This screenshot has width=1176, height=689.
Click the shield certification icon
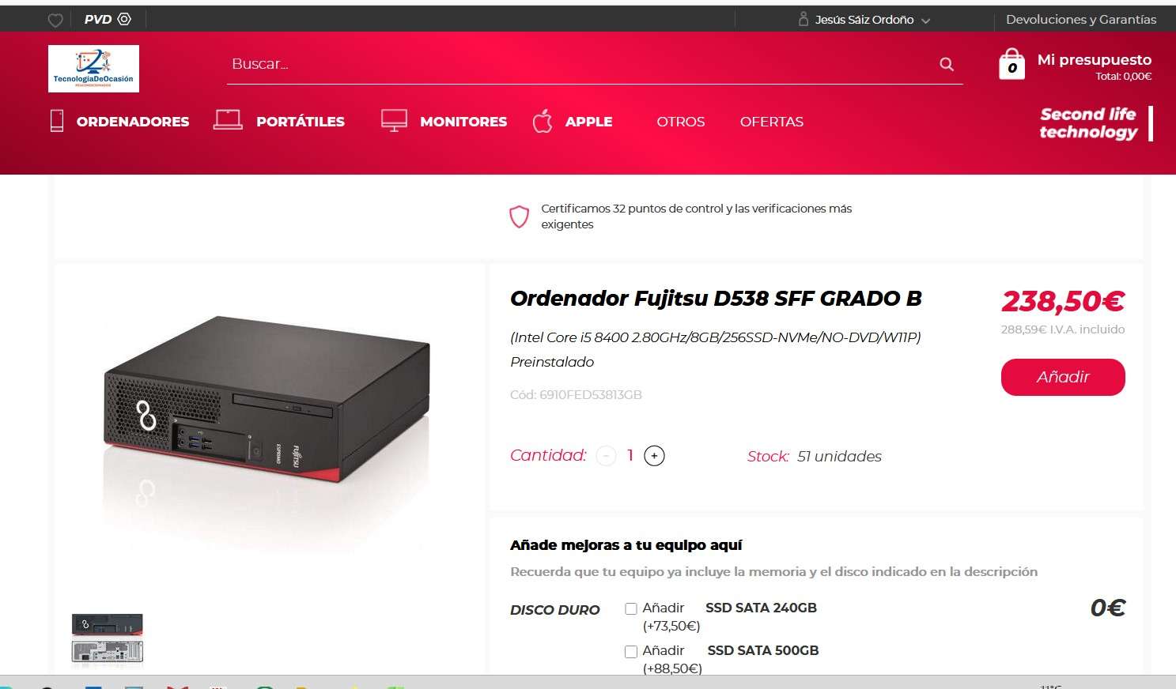pos(519,216)
